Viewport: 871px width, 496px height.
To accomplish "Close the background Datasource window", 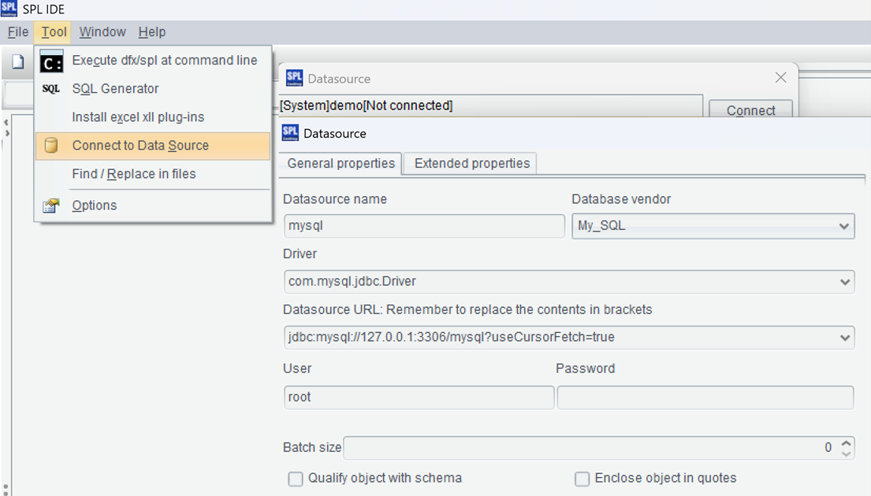I will click(x=780, y=77).
